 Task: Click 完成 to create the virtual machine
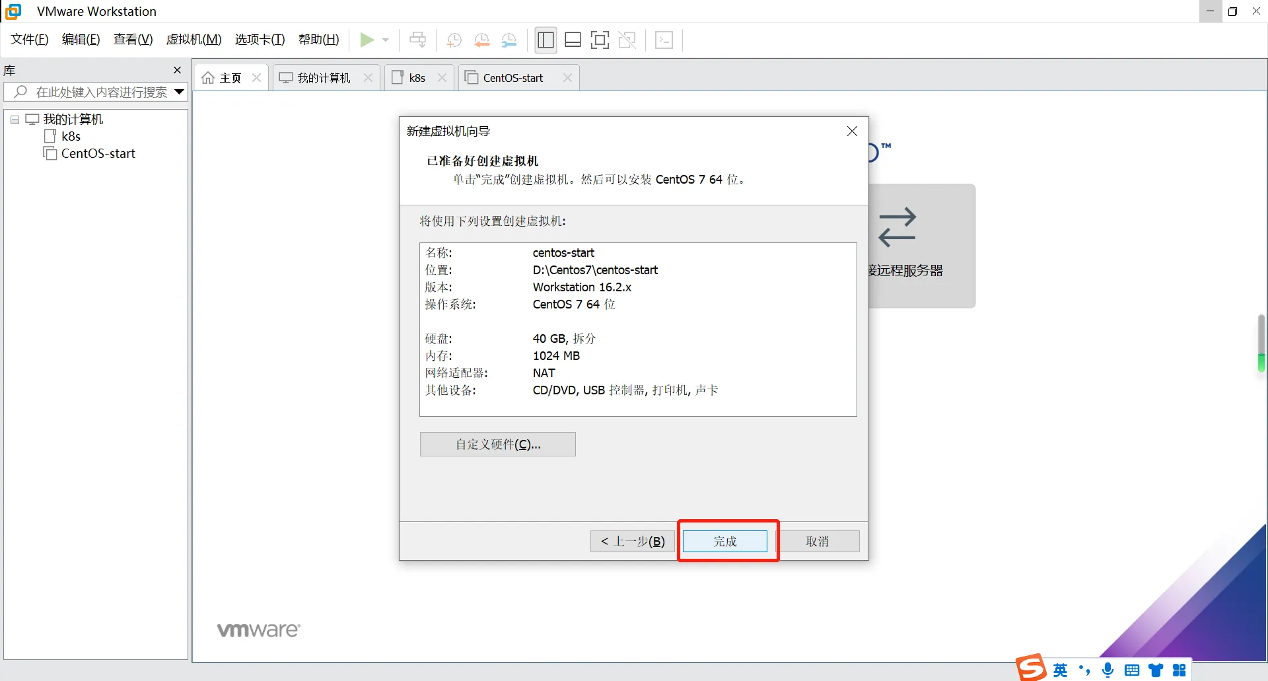point(724,542)
